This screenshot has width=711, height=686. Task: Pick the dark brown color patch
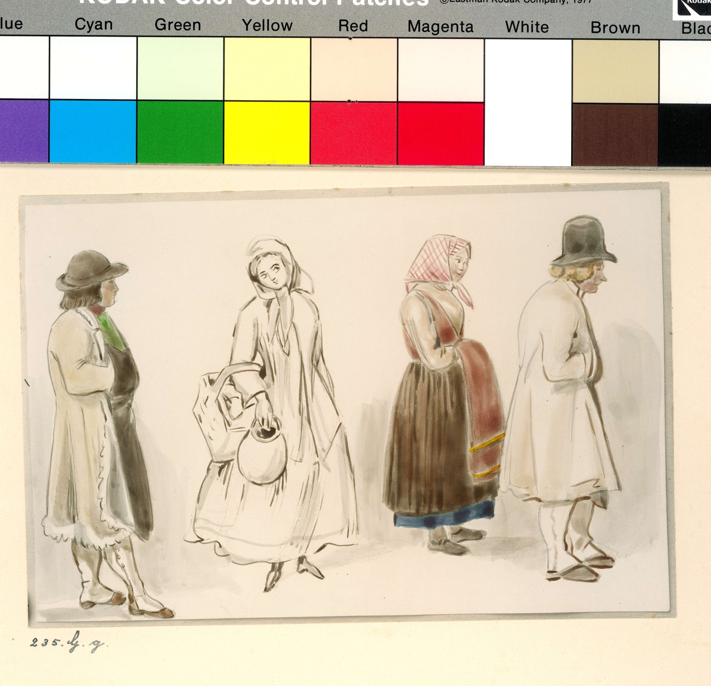tap(614, 135)
